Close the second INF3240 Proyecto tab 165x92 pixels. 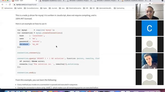coord(118,1)
